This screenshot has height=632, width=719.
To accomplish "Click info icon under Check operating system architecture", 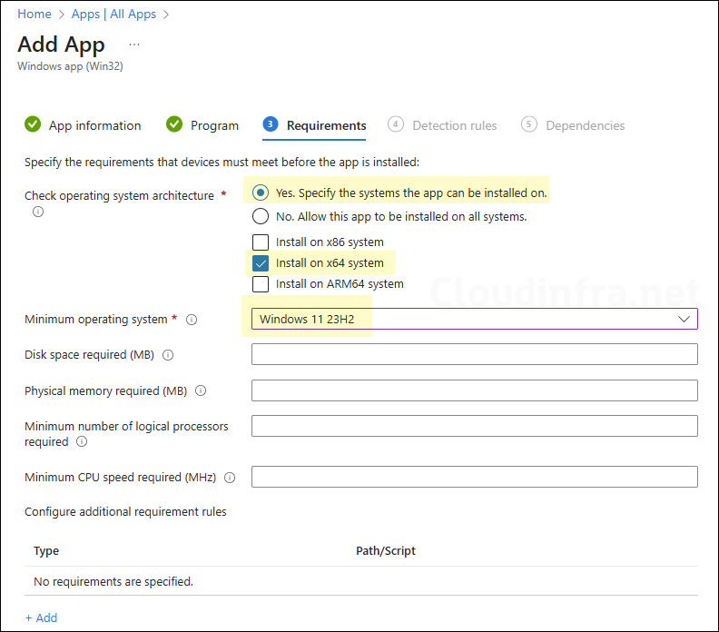I will coord(38,212).
